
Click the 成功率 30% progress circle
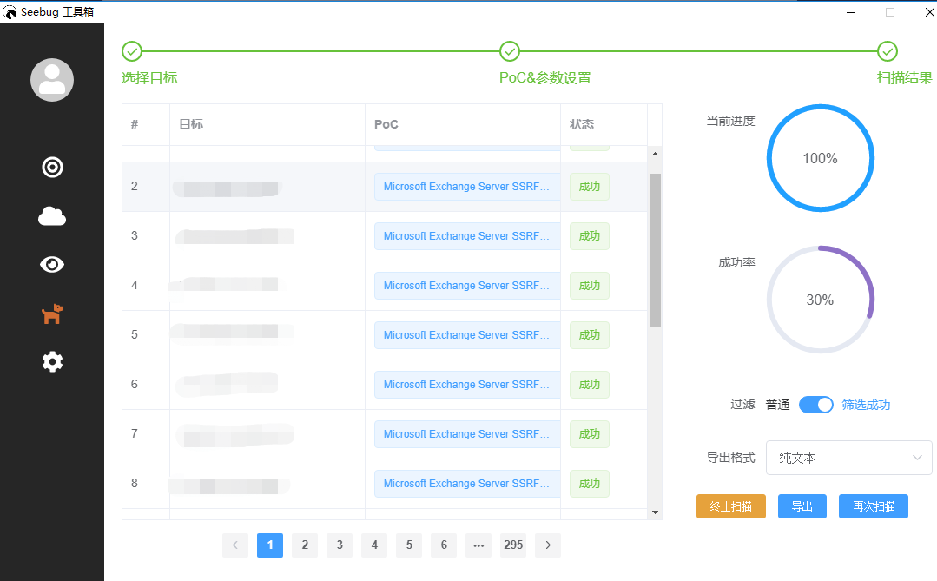click(x=820, y=300)
